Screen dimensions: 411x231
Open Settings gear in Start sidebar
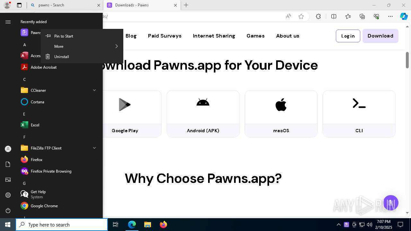point(8,195)
